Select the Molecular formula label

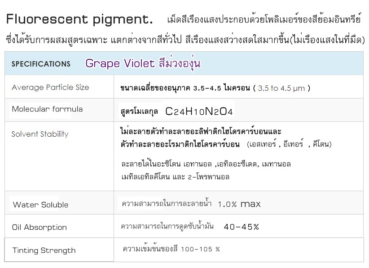(x=47, y=109)
